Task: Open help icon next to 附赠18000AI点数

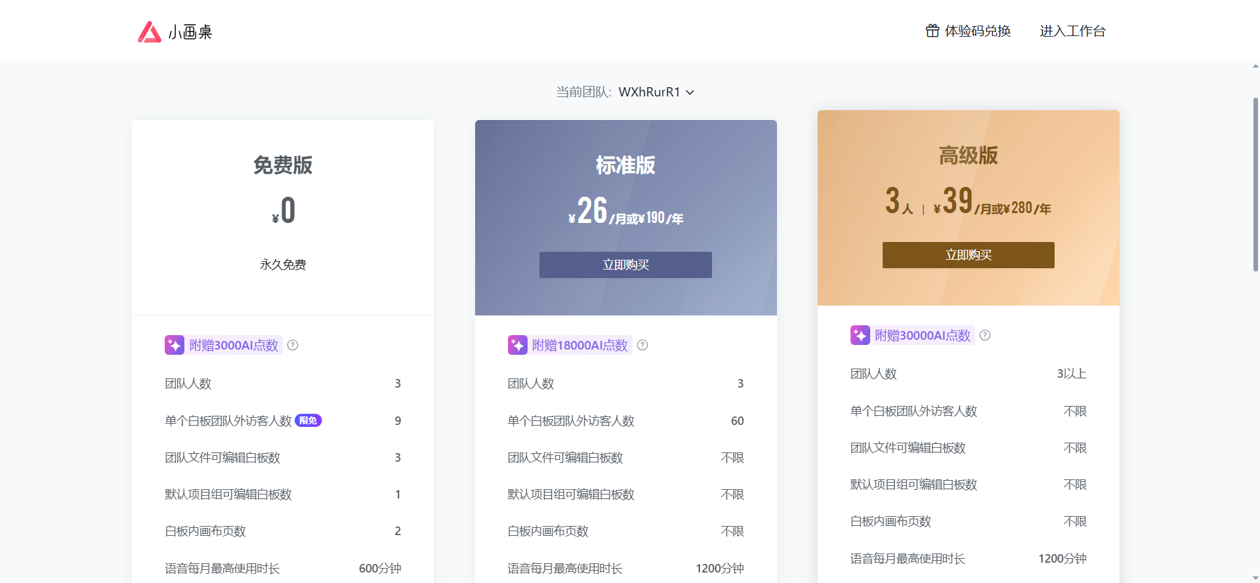Action: pyautogui.click(x=642, y=345)
